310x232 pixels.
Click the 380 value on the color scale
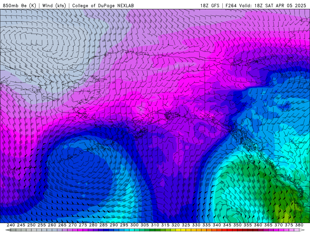click(x=299, y=225)
